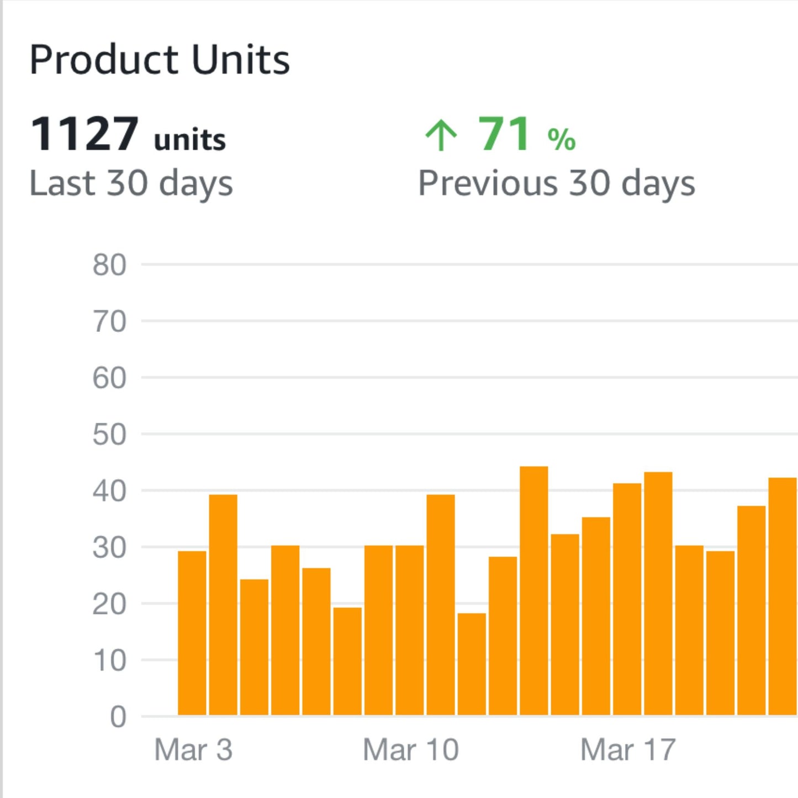Click the Mar 3 x-axis date label
The width and height of the screenshot is (798, 798).
click(193, 750)
